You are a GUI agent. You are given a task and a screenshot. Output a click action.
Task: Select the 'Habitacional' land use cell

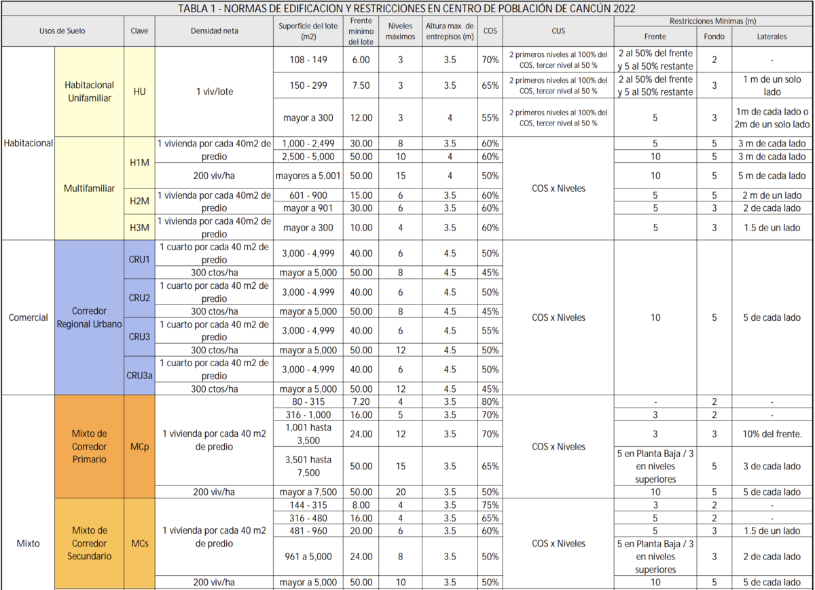(28, 143)
